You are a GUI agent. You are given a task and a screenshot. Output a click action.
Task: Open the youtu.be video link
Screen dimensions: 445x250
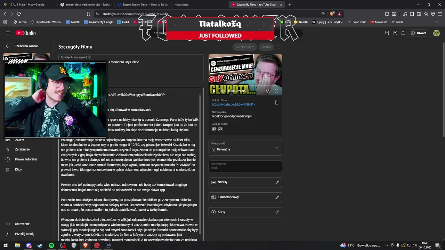[234, 105]
